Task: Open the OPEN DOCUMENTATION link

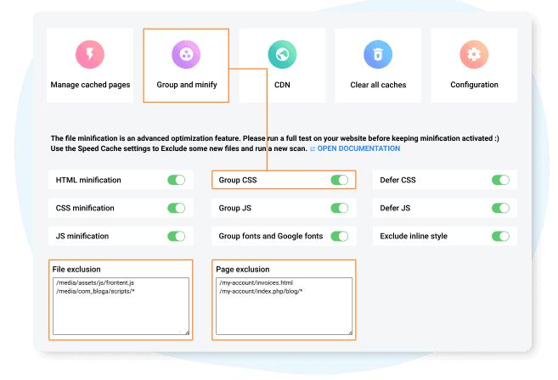Action: point(358,148)
